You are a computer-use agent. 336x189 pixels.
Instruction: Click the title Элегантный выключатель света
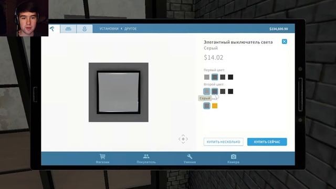click(x=238, y=42)
